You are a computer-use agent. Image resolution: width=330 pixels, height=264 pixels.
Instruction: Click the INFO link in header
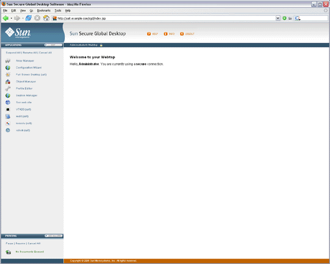point(172,34)
